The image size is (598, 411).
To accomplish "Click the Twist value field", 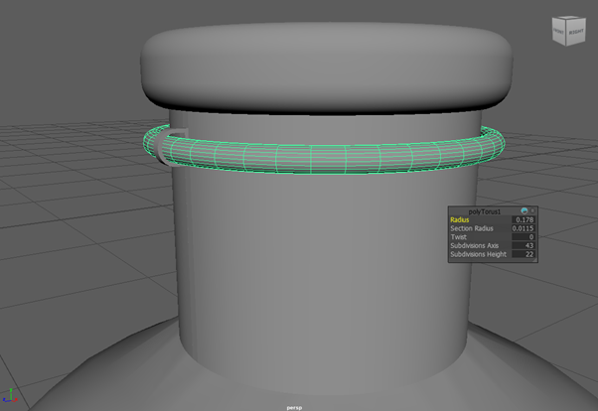I will pyautogui.click(x=523, y=237).
